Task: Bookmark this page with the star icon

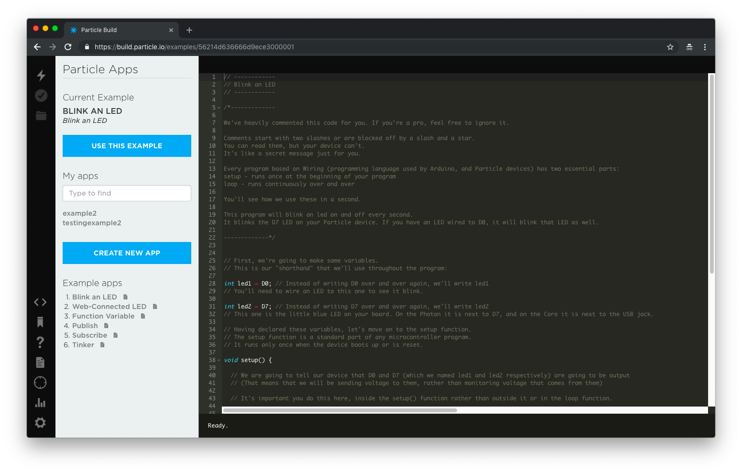Action: click(670, 47)
